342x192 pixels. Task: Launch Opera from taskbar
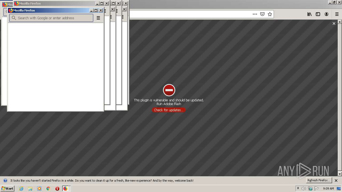(57, 189)
